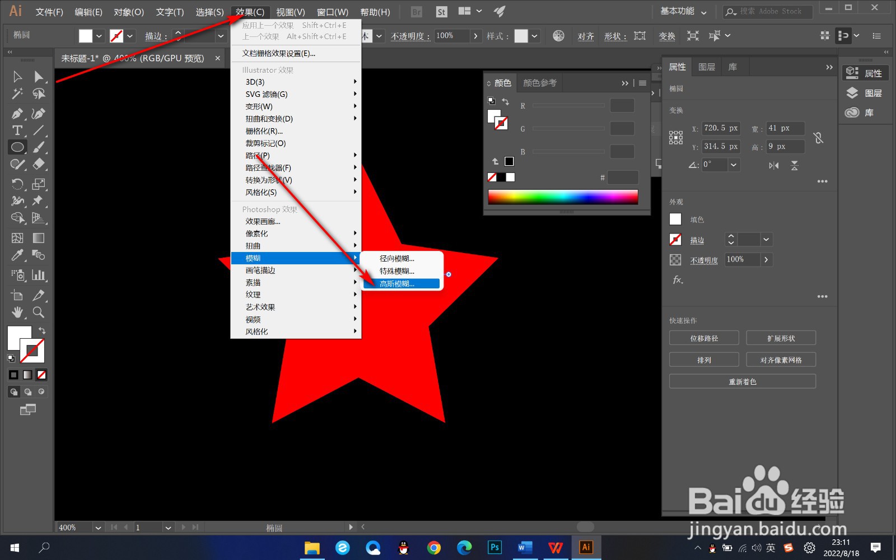This screenshot has width=896, height=560.
Task: Select the Artboard tool
Action: [17, 295]
